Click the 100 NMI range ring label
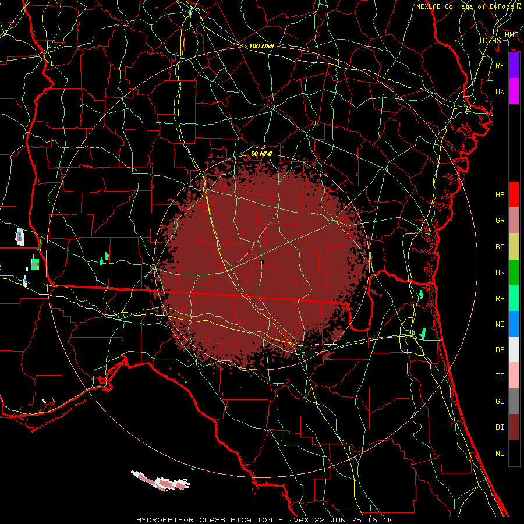Image resolution: width=524 pixels, height=524 pixels. pyautogui.click(x=261, y=46)
